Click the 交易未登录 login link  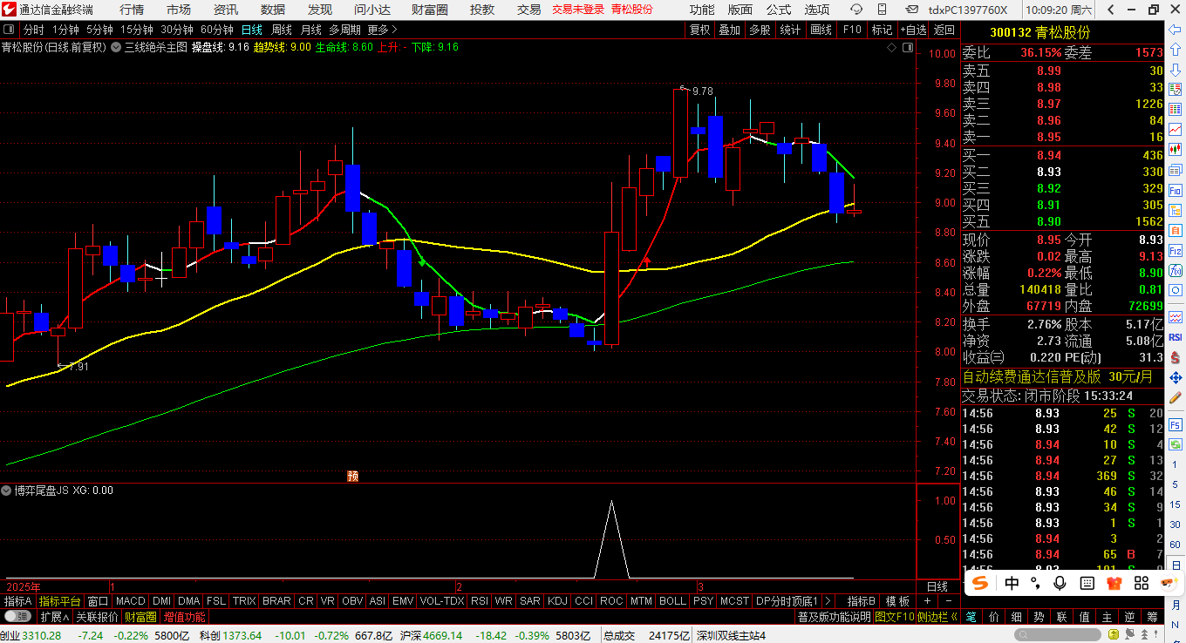click(578, 10)
